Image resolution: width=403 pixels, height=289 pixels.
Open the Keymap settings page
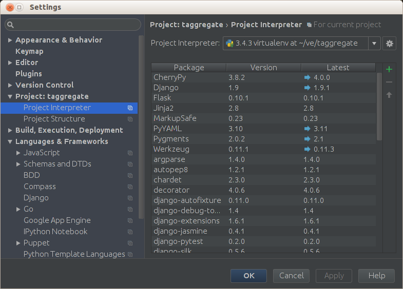pyautogui.click(x=29, y=51)
